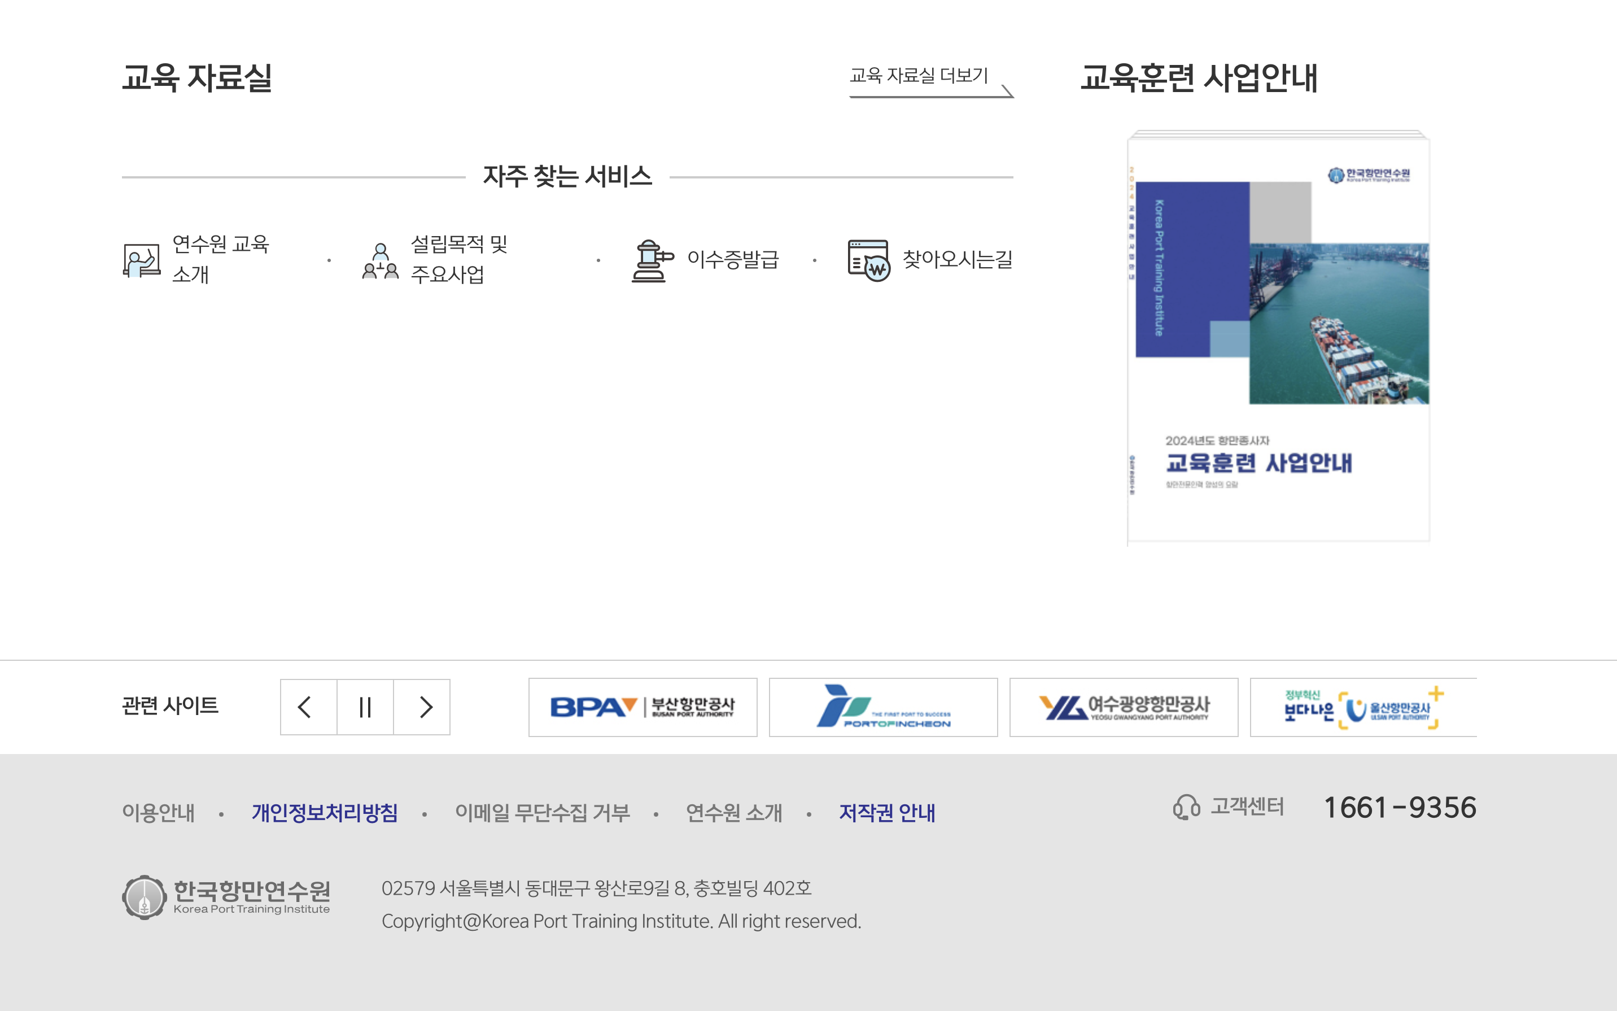The image size is (1617, 1011).
Task: Advance related sites with right arrow
Action: [422, 708]
